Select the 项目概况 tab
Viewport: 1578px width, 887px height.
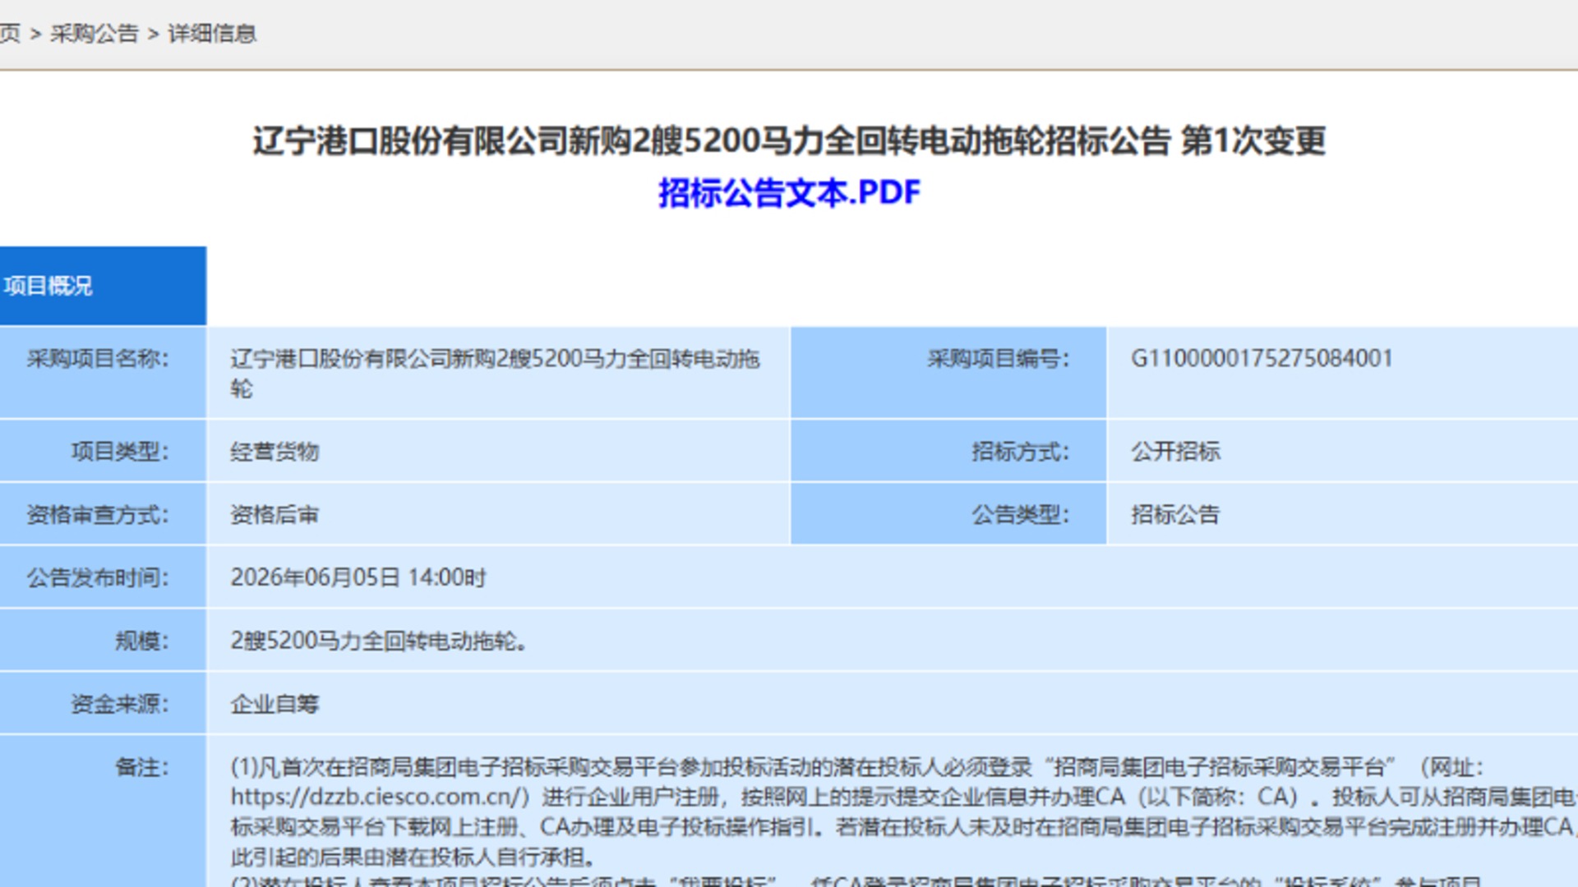click(103, 286)
